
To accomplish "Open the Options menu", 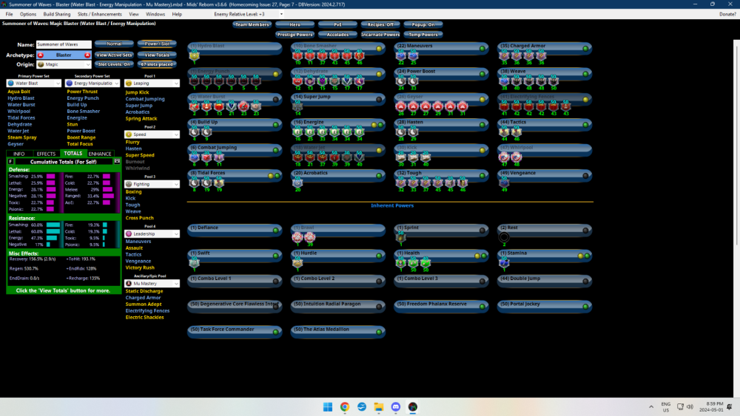I will click(x=28, y=14).
